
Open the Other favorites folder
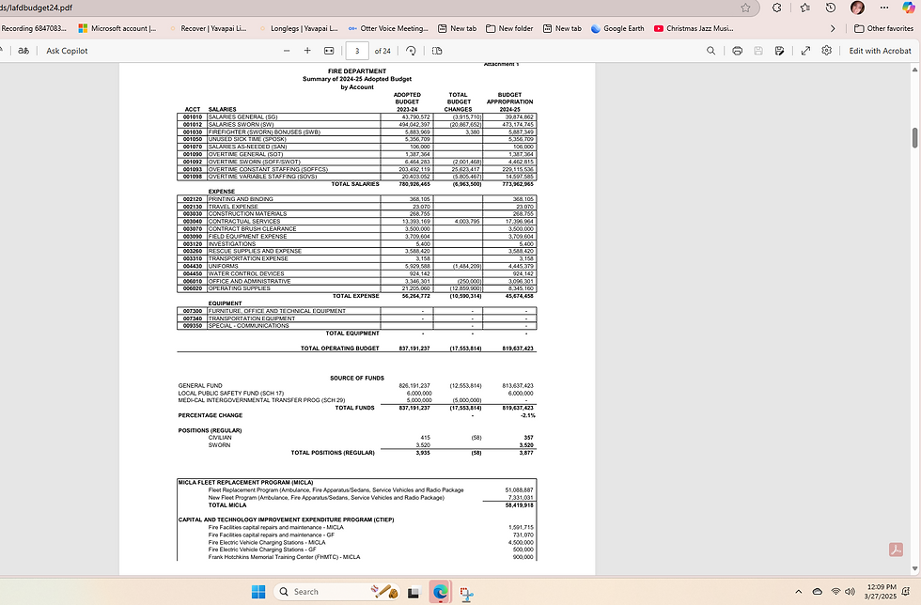point(883,28)
